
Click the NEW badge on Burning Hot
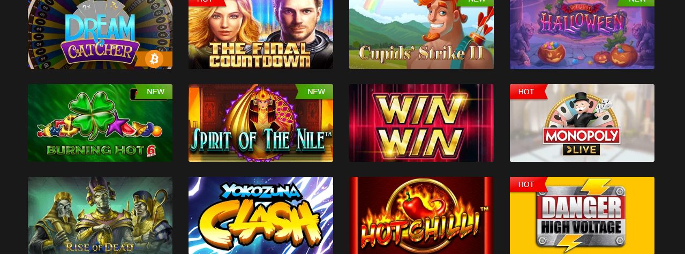(154, 92)
